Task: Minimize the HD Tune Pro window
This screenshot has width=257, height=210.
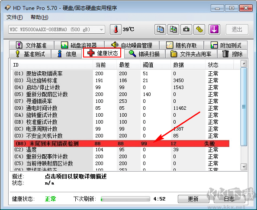Action: [217, 8]
